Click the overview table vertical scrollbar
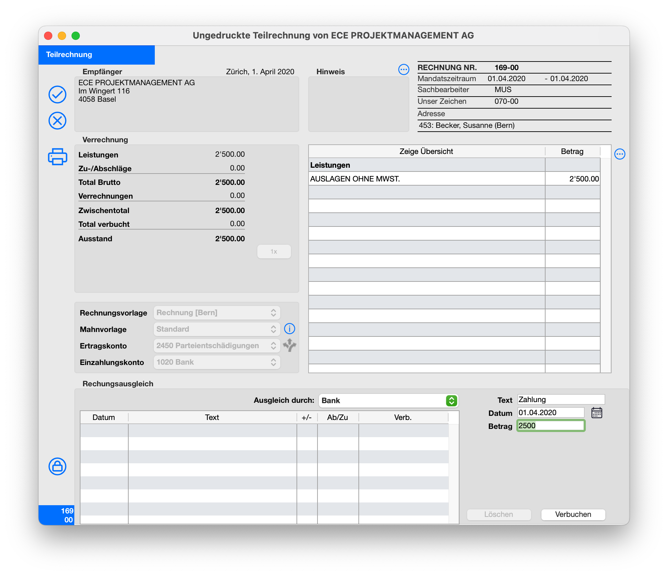668x576 pixels. 606,265
